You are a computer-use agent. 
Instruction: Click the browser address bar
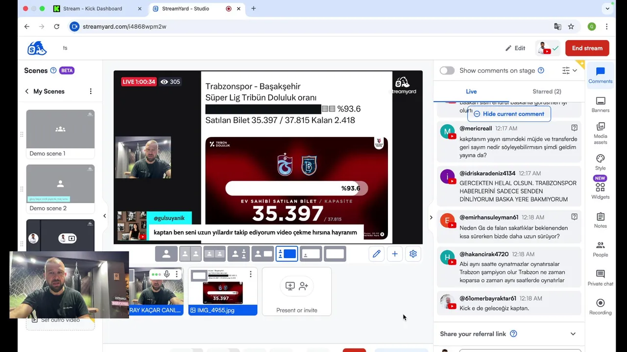pos(309,26)
